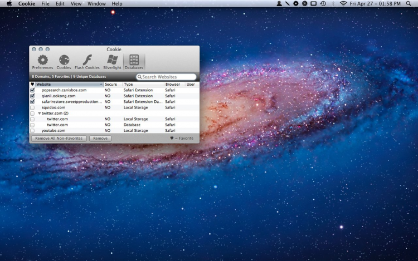Open the Apple menu
Image resolution: width=418 pixels, height=261 pixels.
click(9, 3)
